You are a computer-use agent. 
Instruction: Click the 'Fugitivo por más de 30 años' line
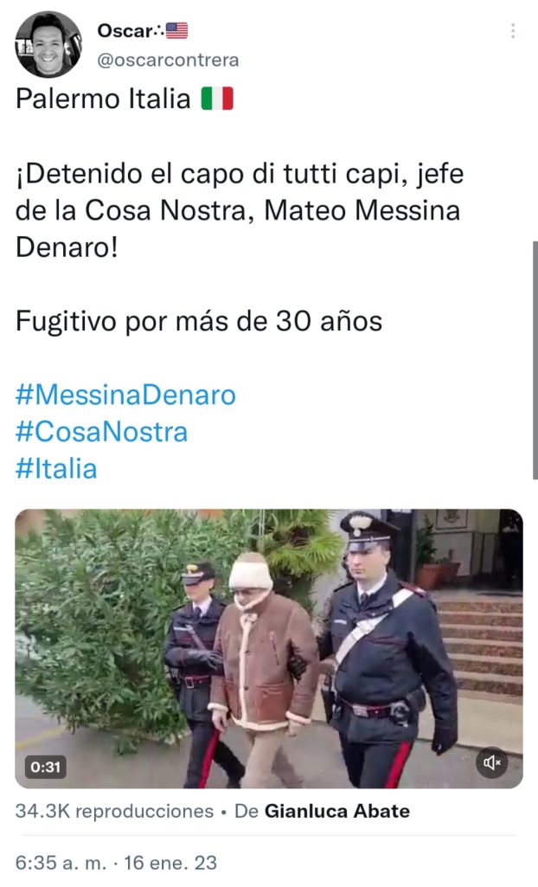pos(199,321)
